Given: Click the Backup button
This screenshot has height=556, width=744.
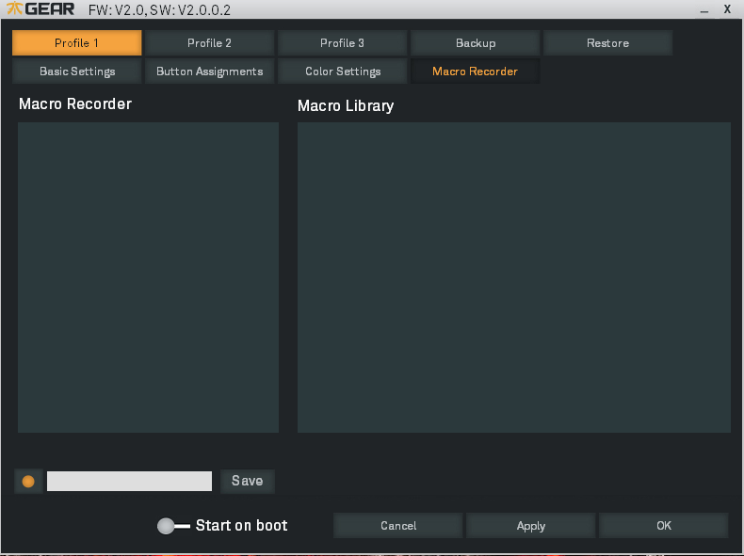Looking at the screenshot, I should pyautogui.click(x=476, y=43).
